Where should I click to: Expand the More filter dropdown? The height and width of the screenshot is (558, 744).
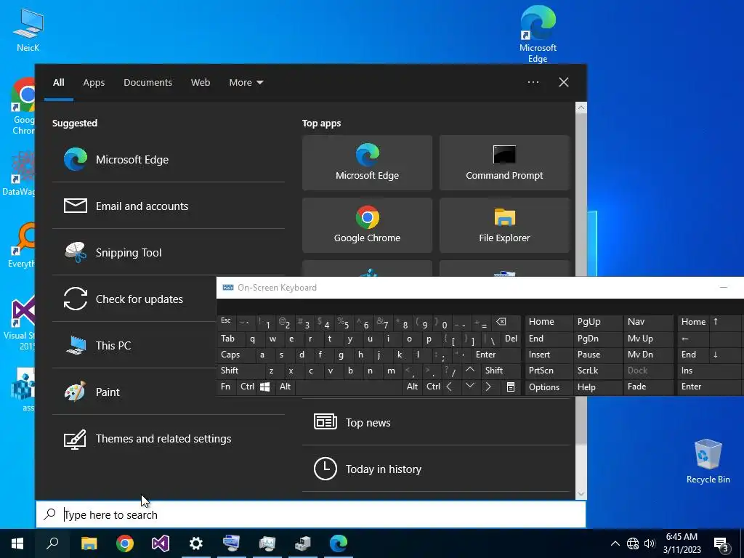point(246,83)
